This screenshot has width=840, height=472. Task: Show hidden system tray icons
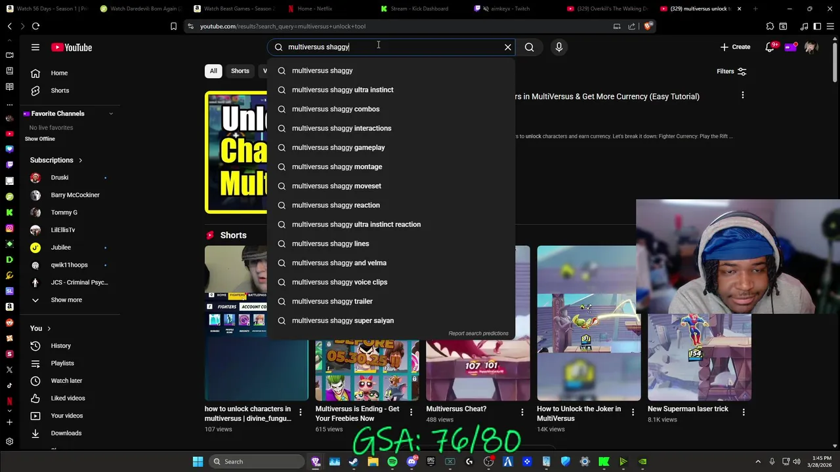(758, 462)
